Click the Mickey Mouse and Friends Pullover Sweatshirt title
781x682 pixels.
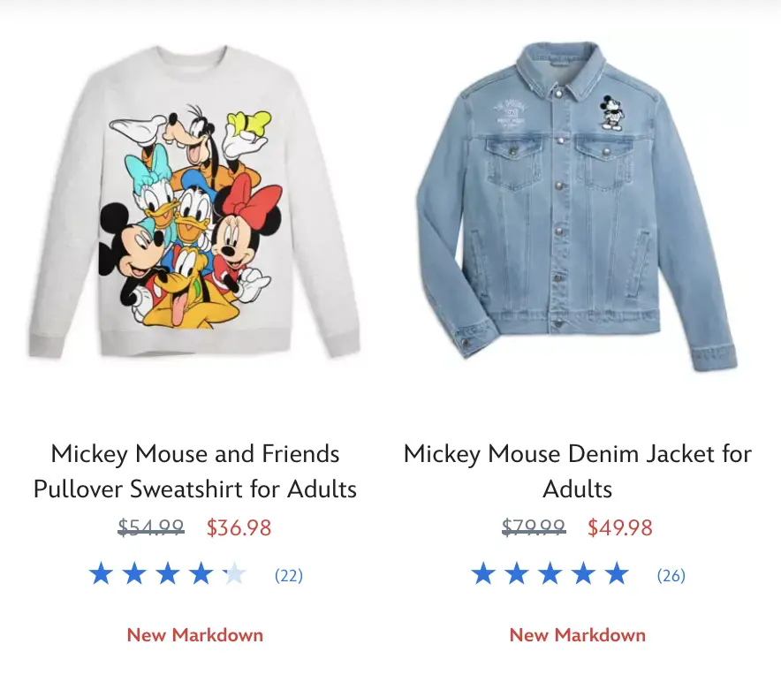pyautogui.click(x=194, y=471)
